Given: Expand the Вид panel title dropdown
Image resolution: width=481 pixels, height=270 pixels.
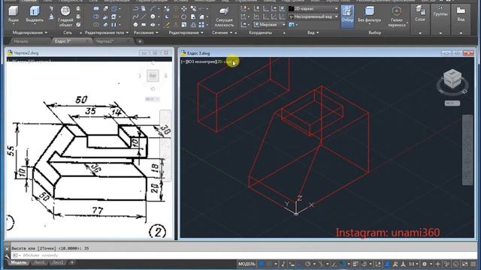Looking at the screenshot, I should coord(313,32).
